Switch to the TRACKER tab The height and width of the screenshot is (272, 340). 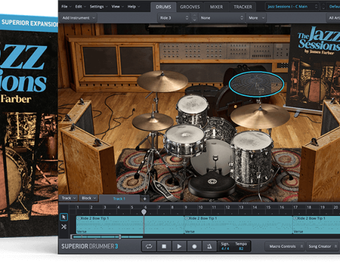[x=243, y=7]
